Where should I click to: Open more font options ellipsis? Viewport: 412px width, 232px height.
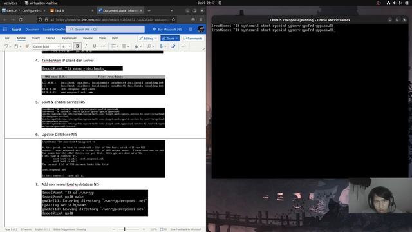[x=103, y=46]
